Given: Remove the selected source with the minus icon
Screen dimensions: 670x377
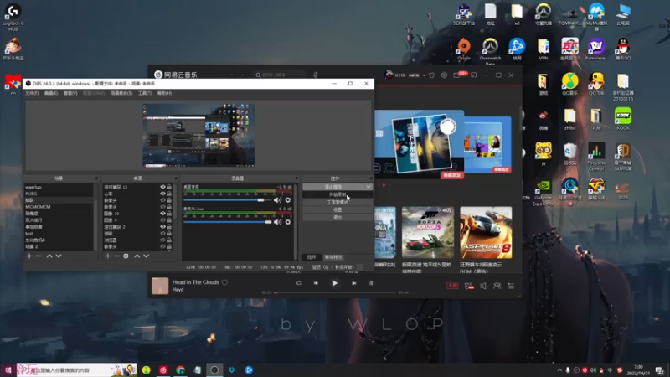Looking at the screenshot, I should pyautogui.click(x=116, y=256).
